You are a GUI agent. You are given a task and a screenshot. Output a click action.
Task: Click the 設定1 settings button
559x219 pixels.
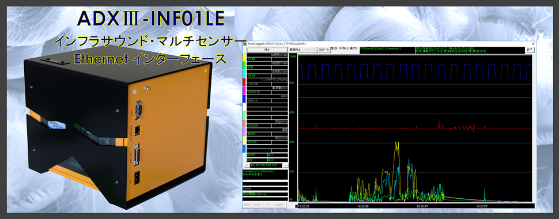pos(247,205)
